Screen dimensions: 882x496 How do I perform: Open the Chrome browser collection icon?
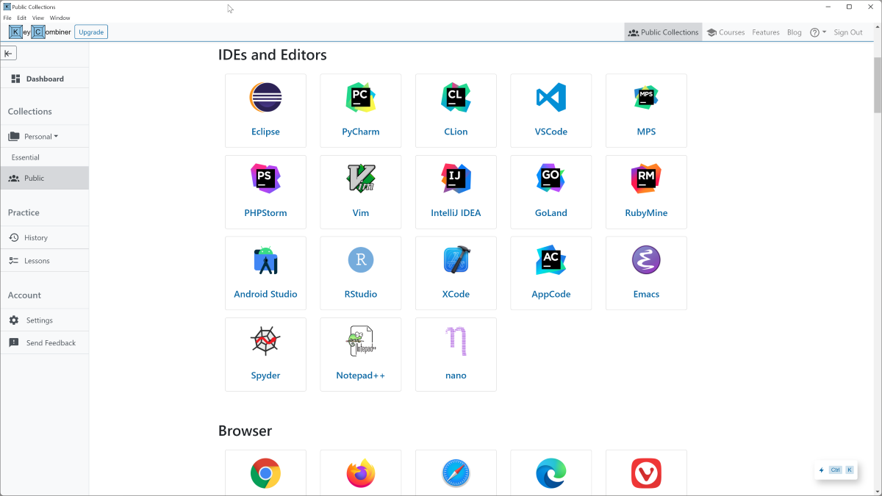point(265,473)
